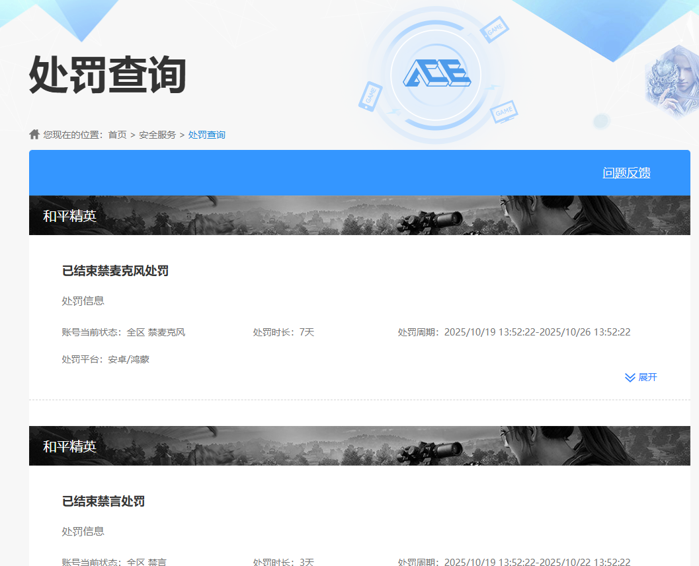Click the 处罚平台 安卓/鸿蒙 text
Viewport: 699px width, 566px height.
point(105,359)
